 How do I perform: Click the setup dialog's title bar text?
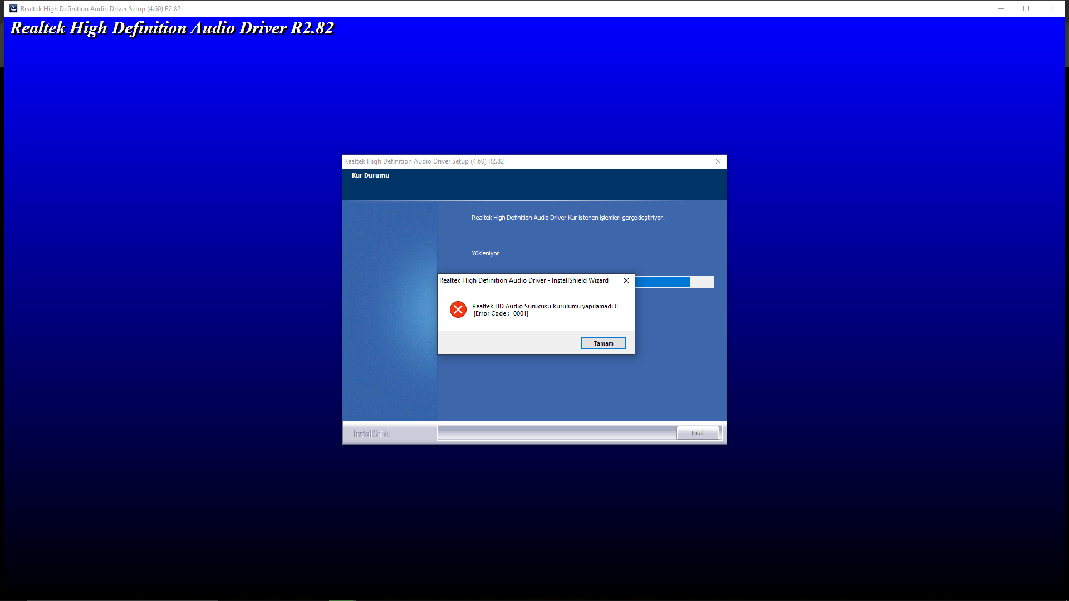tap(424, 161)
